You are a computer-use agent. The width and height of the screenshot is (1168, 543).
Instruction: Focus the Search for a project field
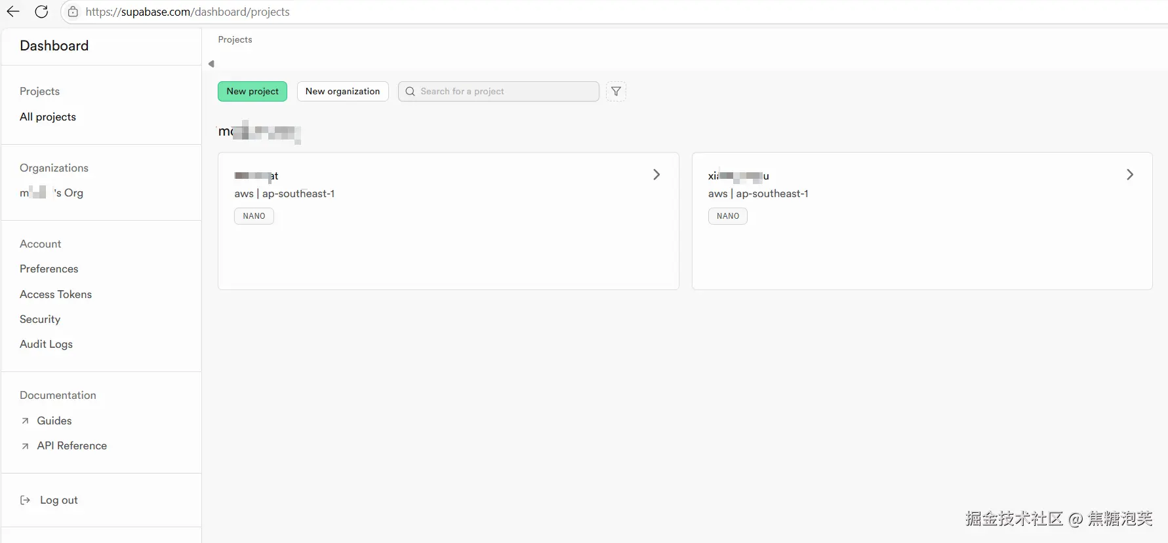click(498, 91)
